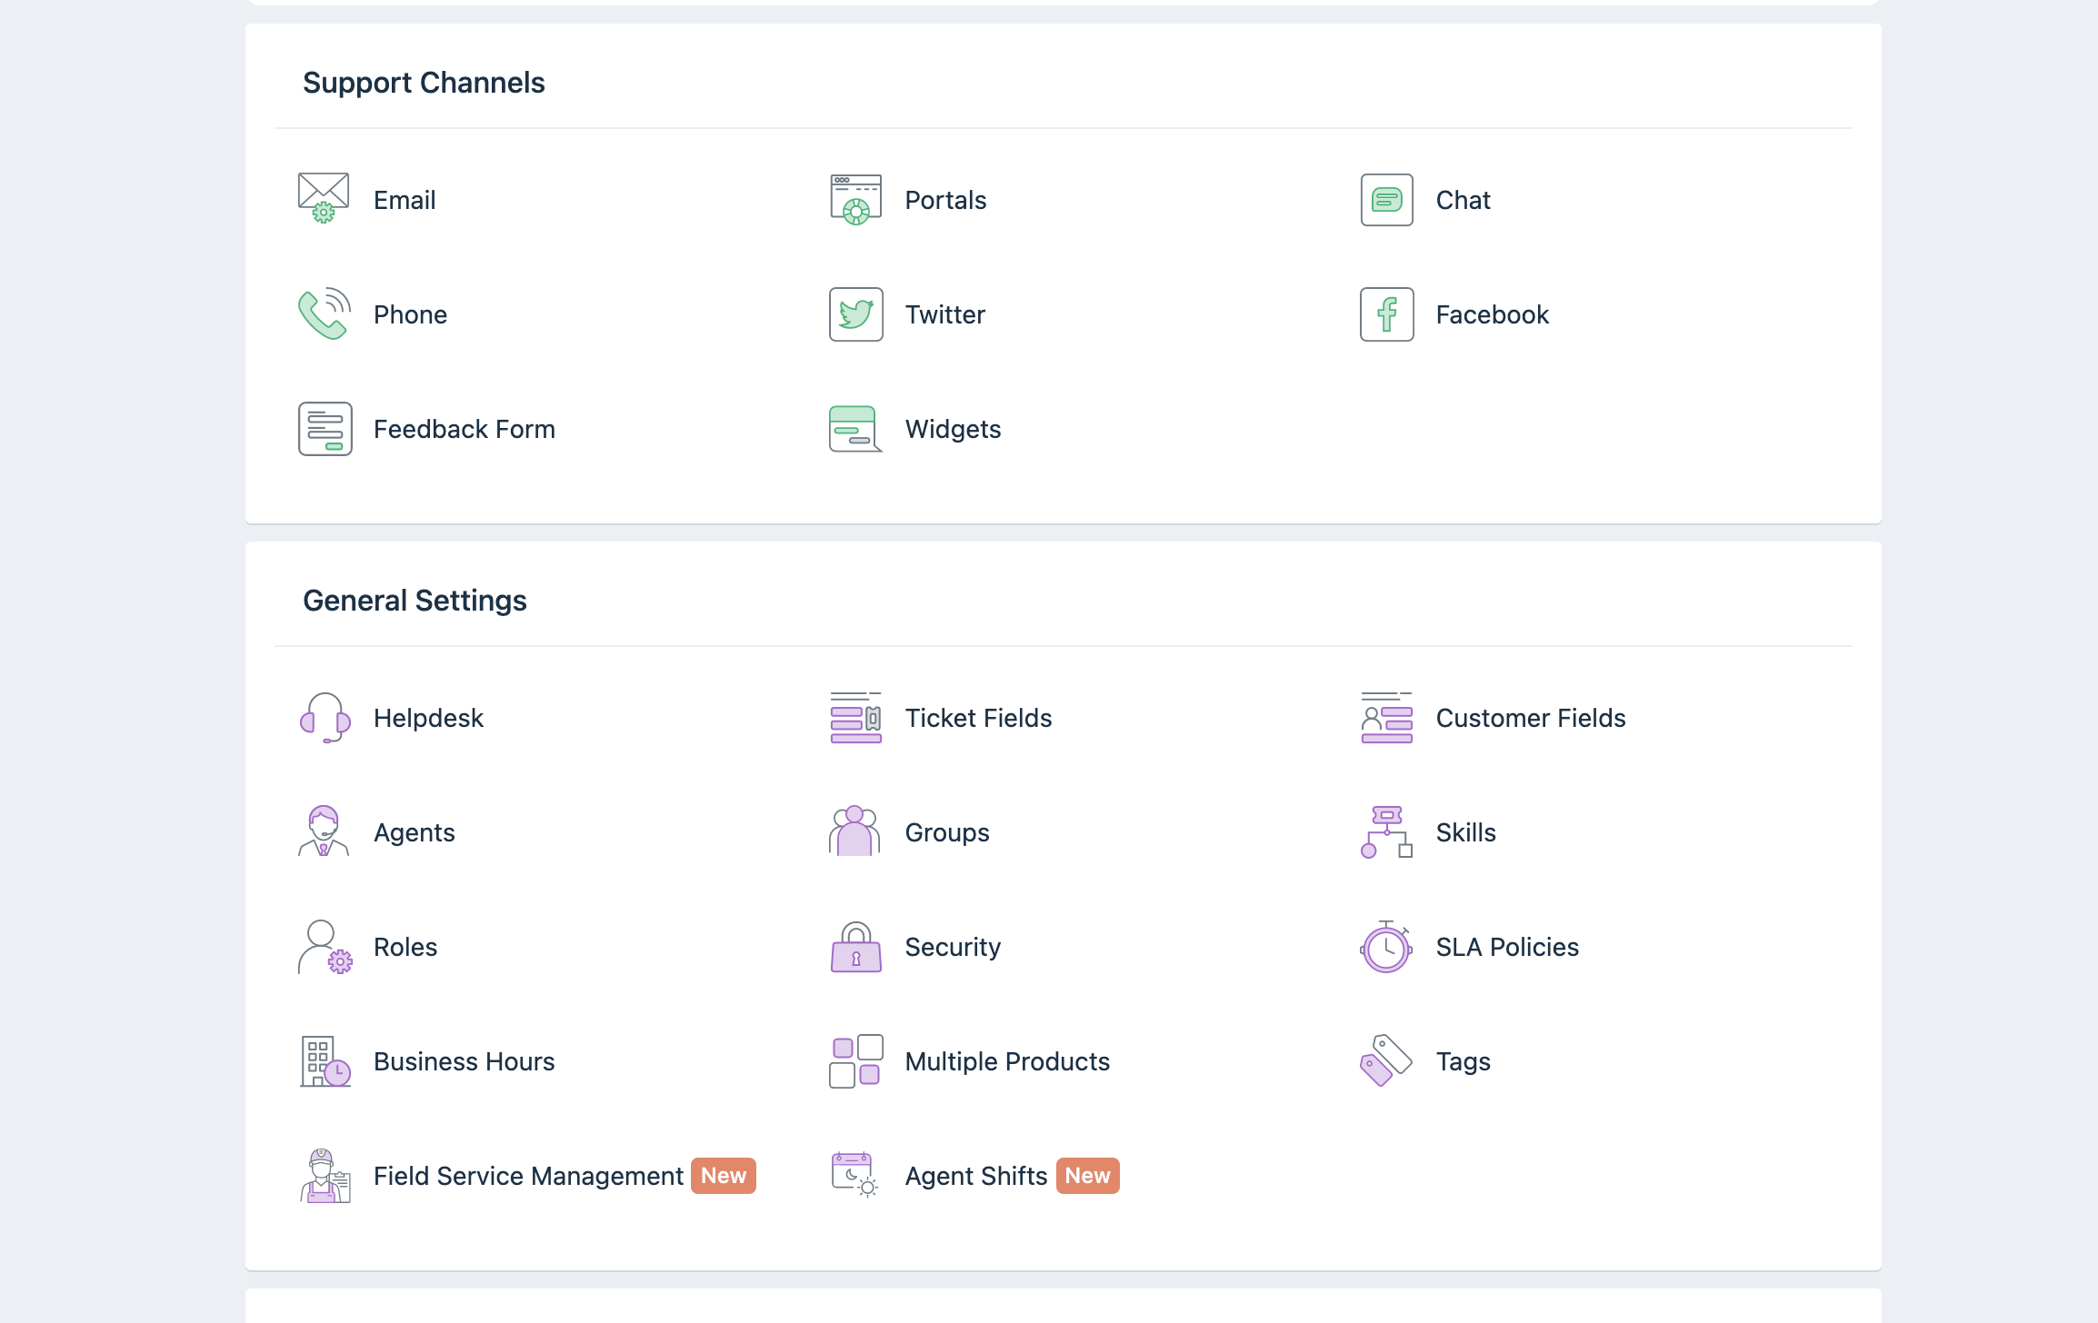
Task: Open the Twitter bird icon
Action: coord(855,313)
